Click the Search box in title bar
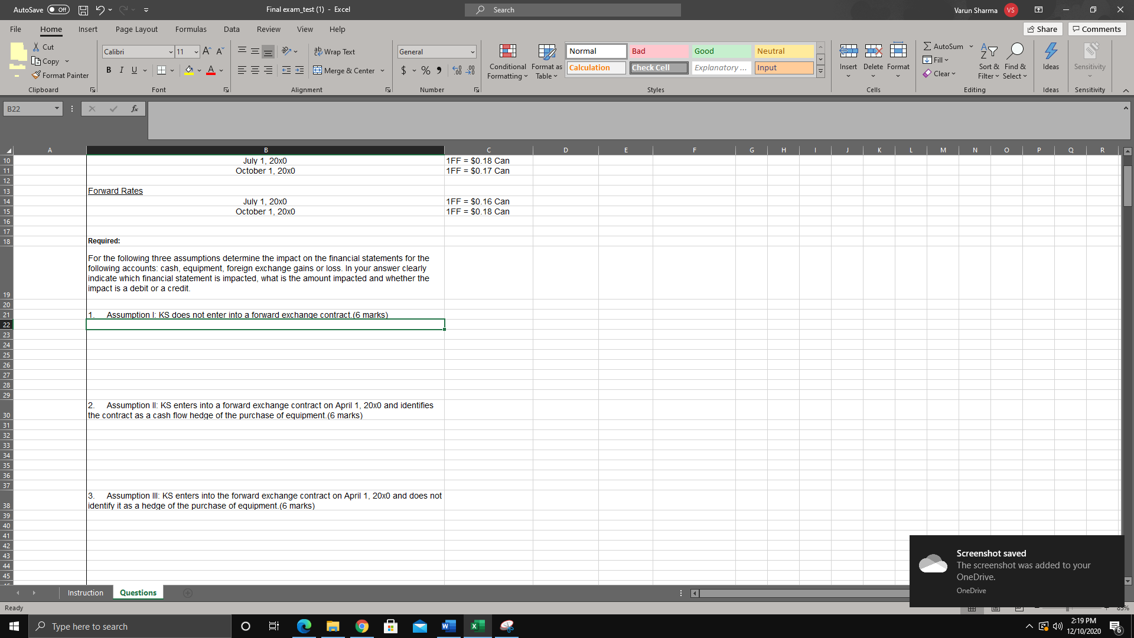The width and height of the screenshot is (1134, 638). [573, 10]
